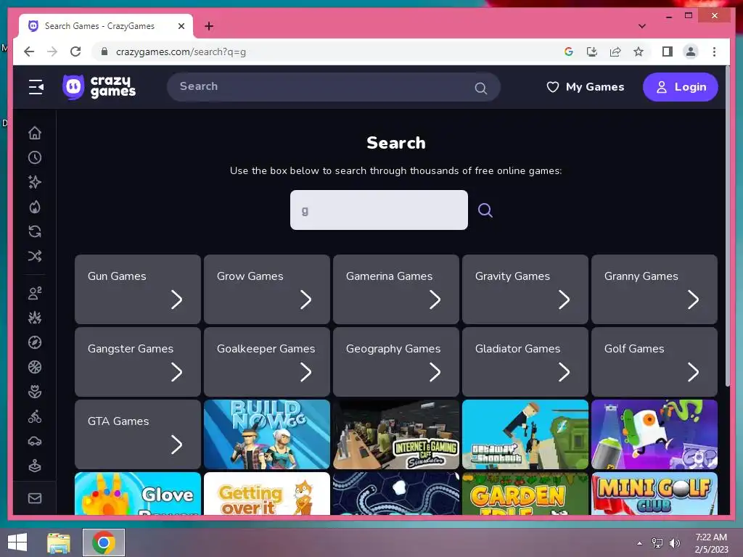Click the Login button
Screen dimensions: 743x557
point(680,87)
